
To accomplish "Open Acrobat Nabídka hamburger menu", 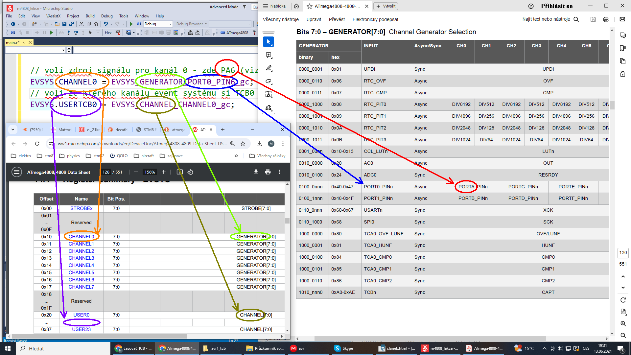I will 274,6.
